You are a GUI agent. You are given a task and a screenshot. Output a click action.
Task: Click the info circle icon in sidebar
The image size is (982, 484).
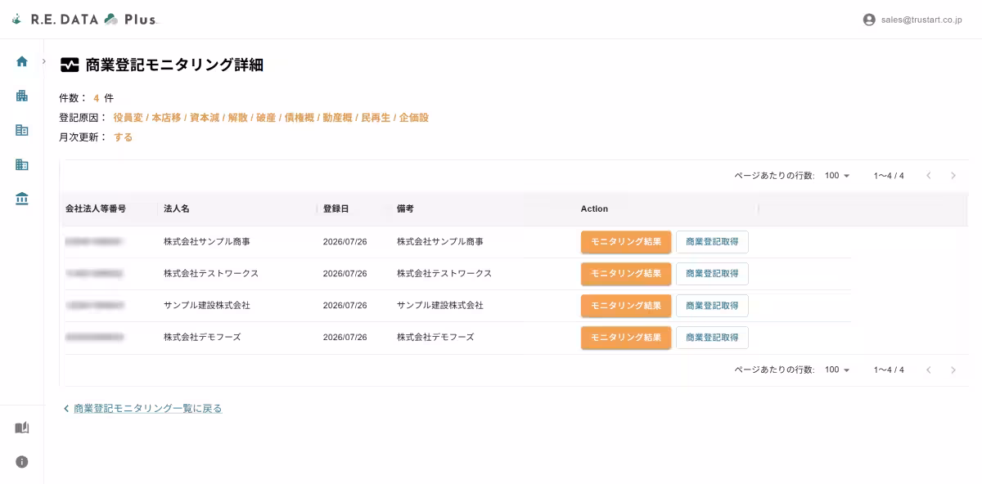point(22,462)
